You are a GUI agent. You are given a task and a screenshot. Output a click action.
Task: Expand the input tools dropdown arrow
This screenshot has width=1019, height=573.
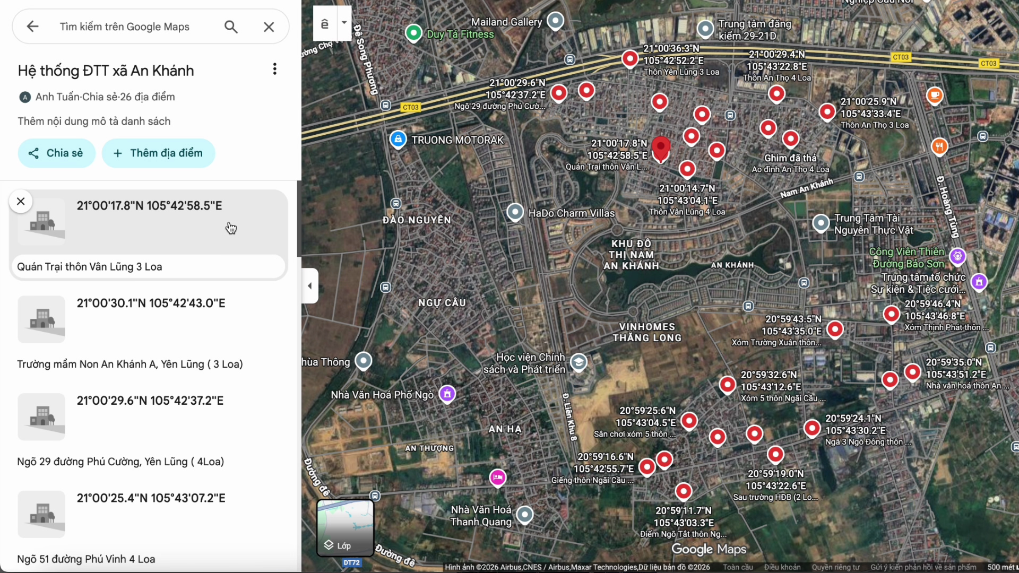tap(344, 23)
